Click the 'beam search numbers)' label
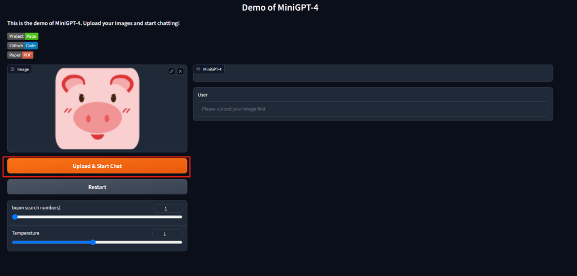 (36, 207)
